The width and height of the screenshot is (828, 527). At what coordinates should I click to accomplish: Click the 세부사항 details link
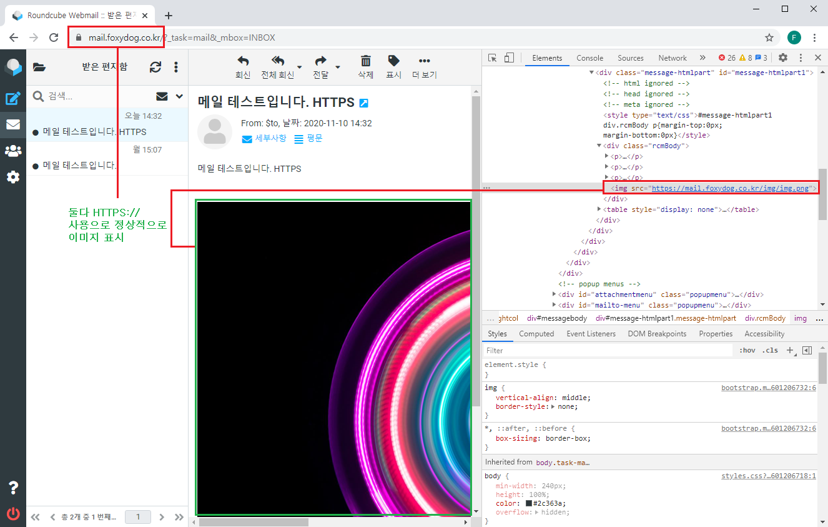click(264, 138)
